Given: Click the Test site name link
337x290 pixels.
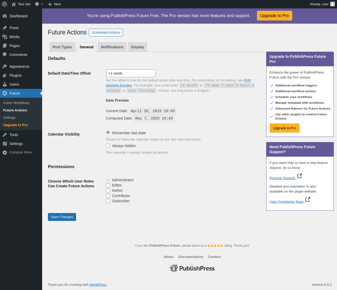Looking at the screenshot, I should [24, 4].
